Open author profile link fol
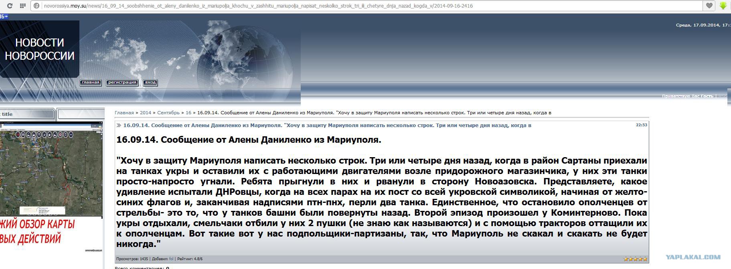The image size is (731, 269). click(x=171, y=259)
